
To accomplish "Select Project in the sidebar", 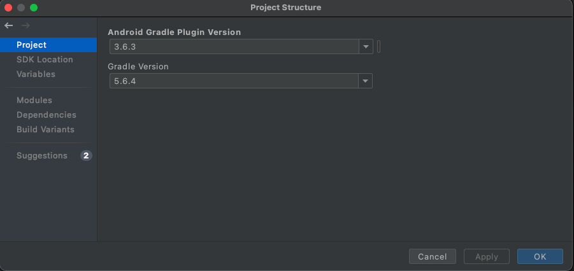I will coord(32,45).
